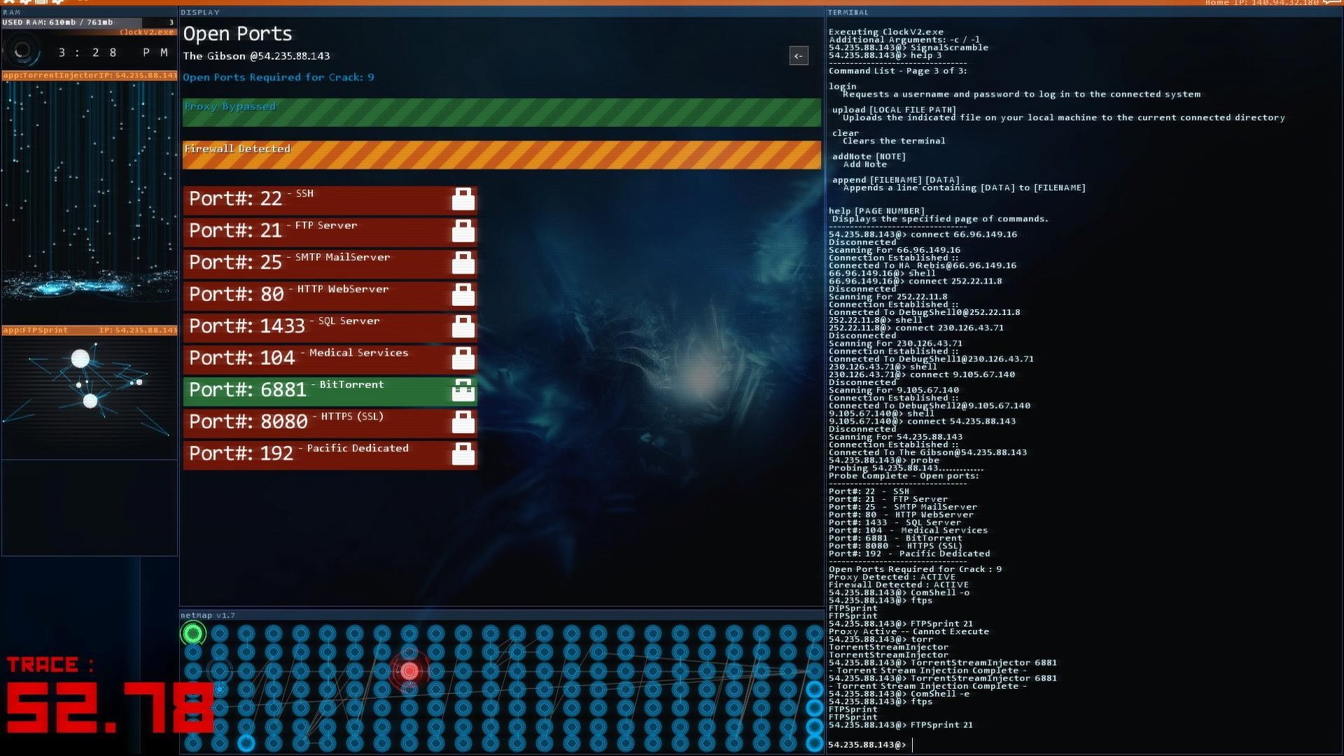
Task: Select the red highlighted node in netMap
Action: coord(409,671)
